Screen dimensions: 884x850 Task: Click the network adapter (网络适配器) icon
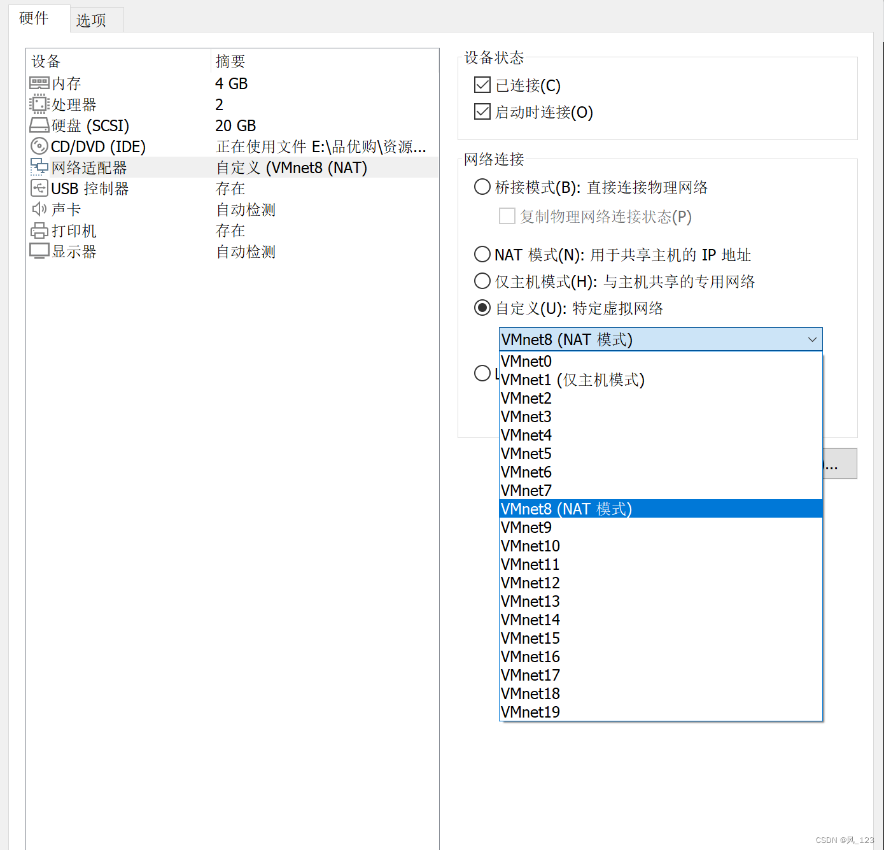click(39, 167)
